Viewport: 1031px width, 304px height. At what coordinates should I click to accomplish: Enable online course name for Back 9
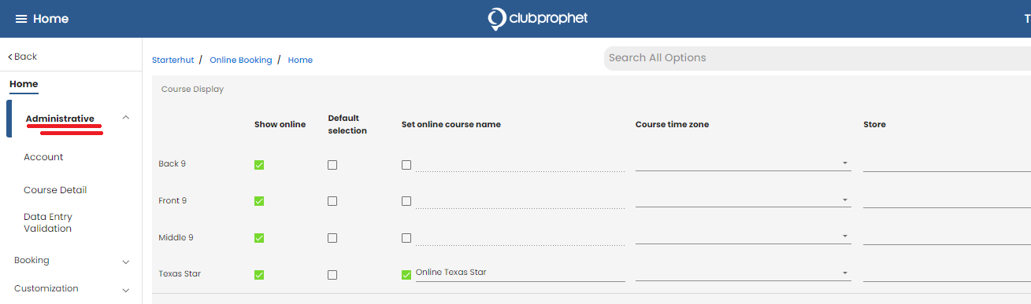point(406,165)
